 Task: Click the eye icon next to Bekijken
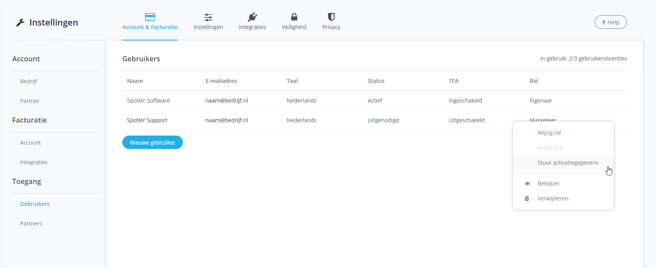click(527, 184)
